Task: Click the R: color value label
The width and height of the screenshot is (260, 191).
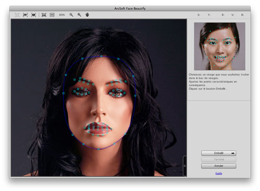Action: [x=223, y=15]
